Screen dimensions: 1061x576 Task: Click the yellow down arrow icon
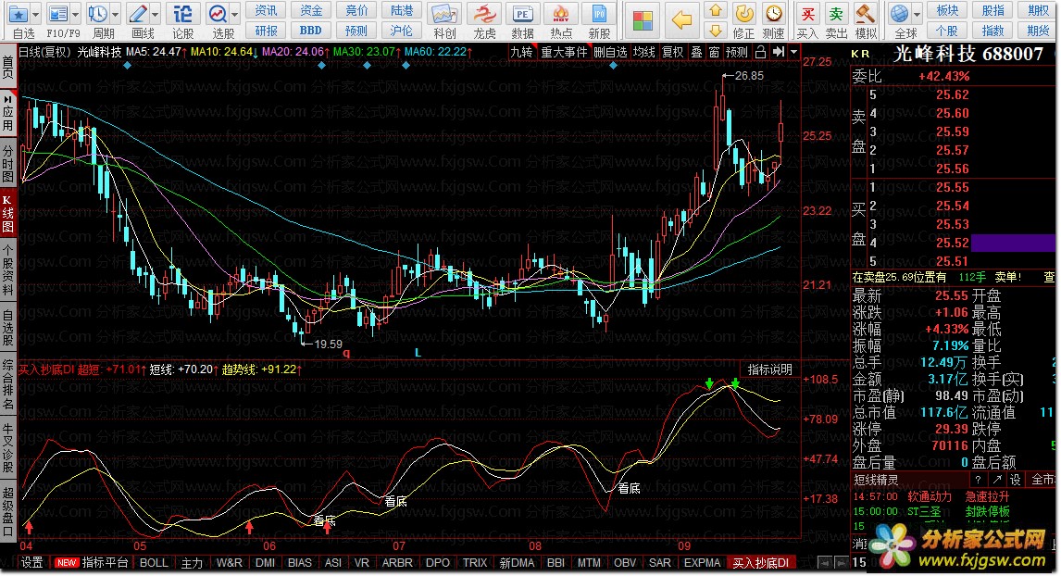pos(716,31)
